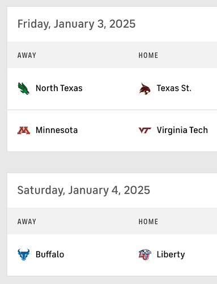Viewport: 217px width, 284px height.
Task: Click the Texas St. bobcat logo
Action: (144, 89)
